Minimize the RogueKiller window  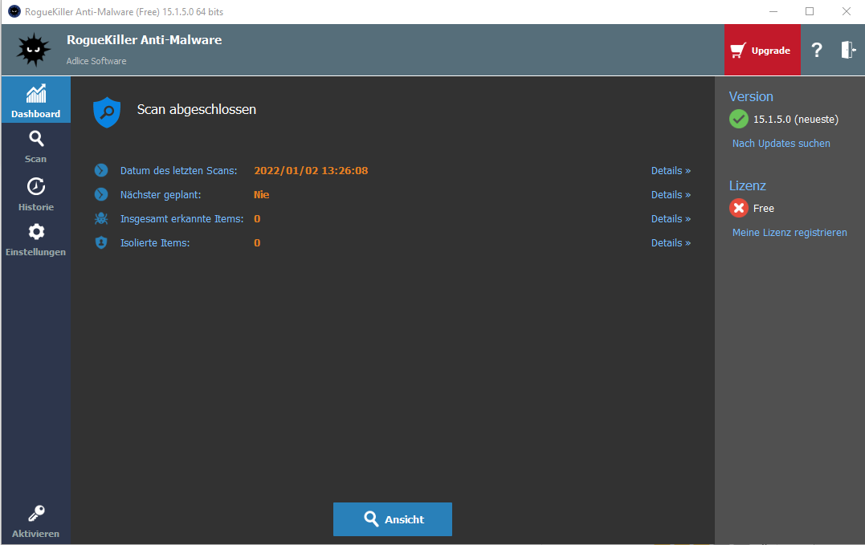773,11
